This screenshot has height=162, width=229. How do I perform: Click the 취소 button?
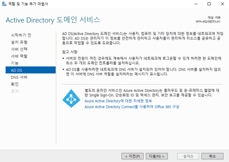click(212, 156)
